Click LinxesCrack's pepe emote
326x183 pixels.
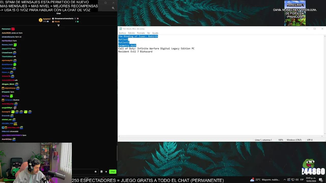pos(15,53)
